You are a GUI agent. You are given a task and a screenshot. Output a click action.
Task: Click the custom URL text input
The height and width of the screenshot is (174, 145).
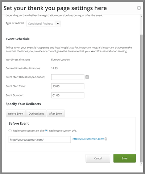tap(40, 140)
